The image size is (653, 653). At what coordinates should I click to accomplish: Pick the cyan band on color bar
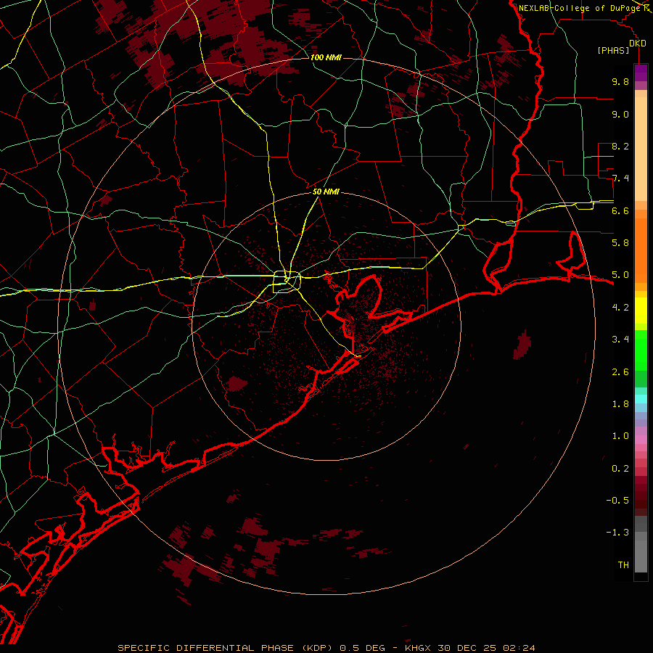point(641,399)
